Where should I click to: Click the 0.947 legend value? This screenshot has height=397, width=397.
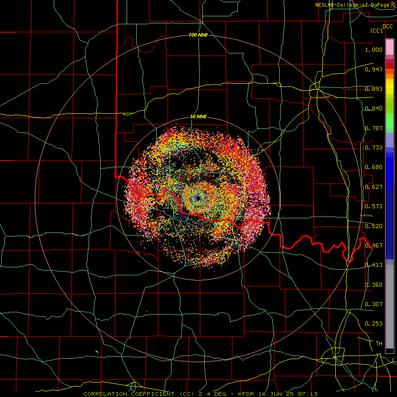[x=374, y=69]
